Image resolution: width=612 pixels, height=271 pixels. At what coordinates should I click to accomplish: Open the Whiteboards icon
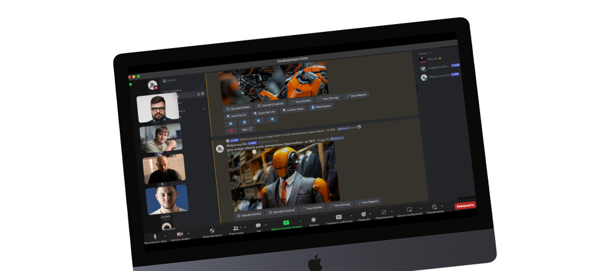(409, 211)
